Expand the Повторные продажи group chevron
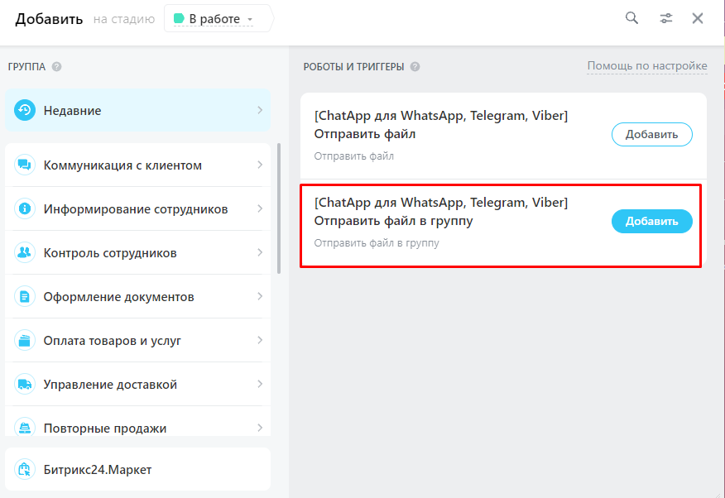Screen dimensions: 725x498 (259, 428)
